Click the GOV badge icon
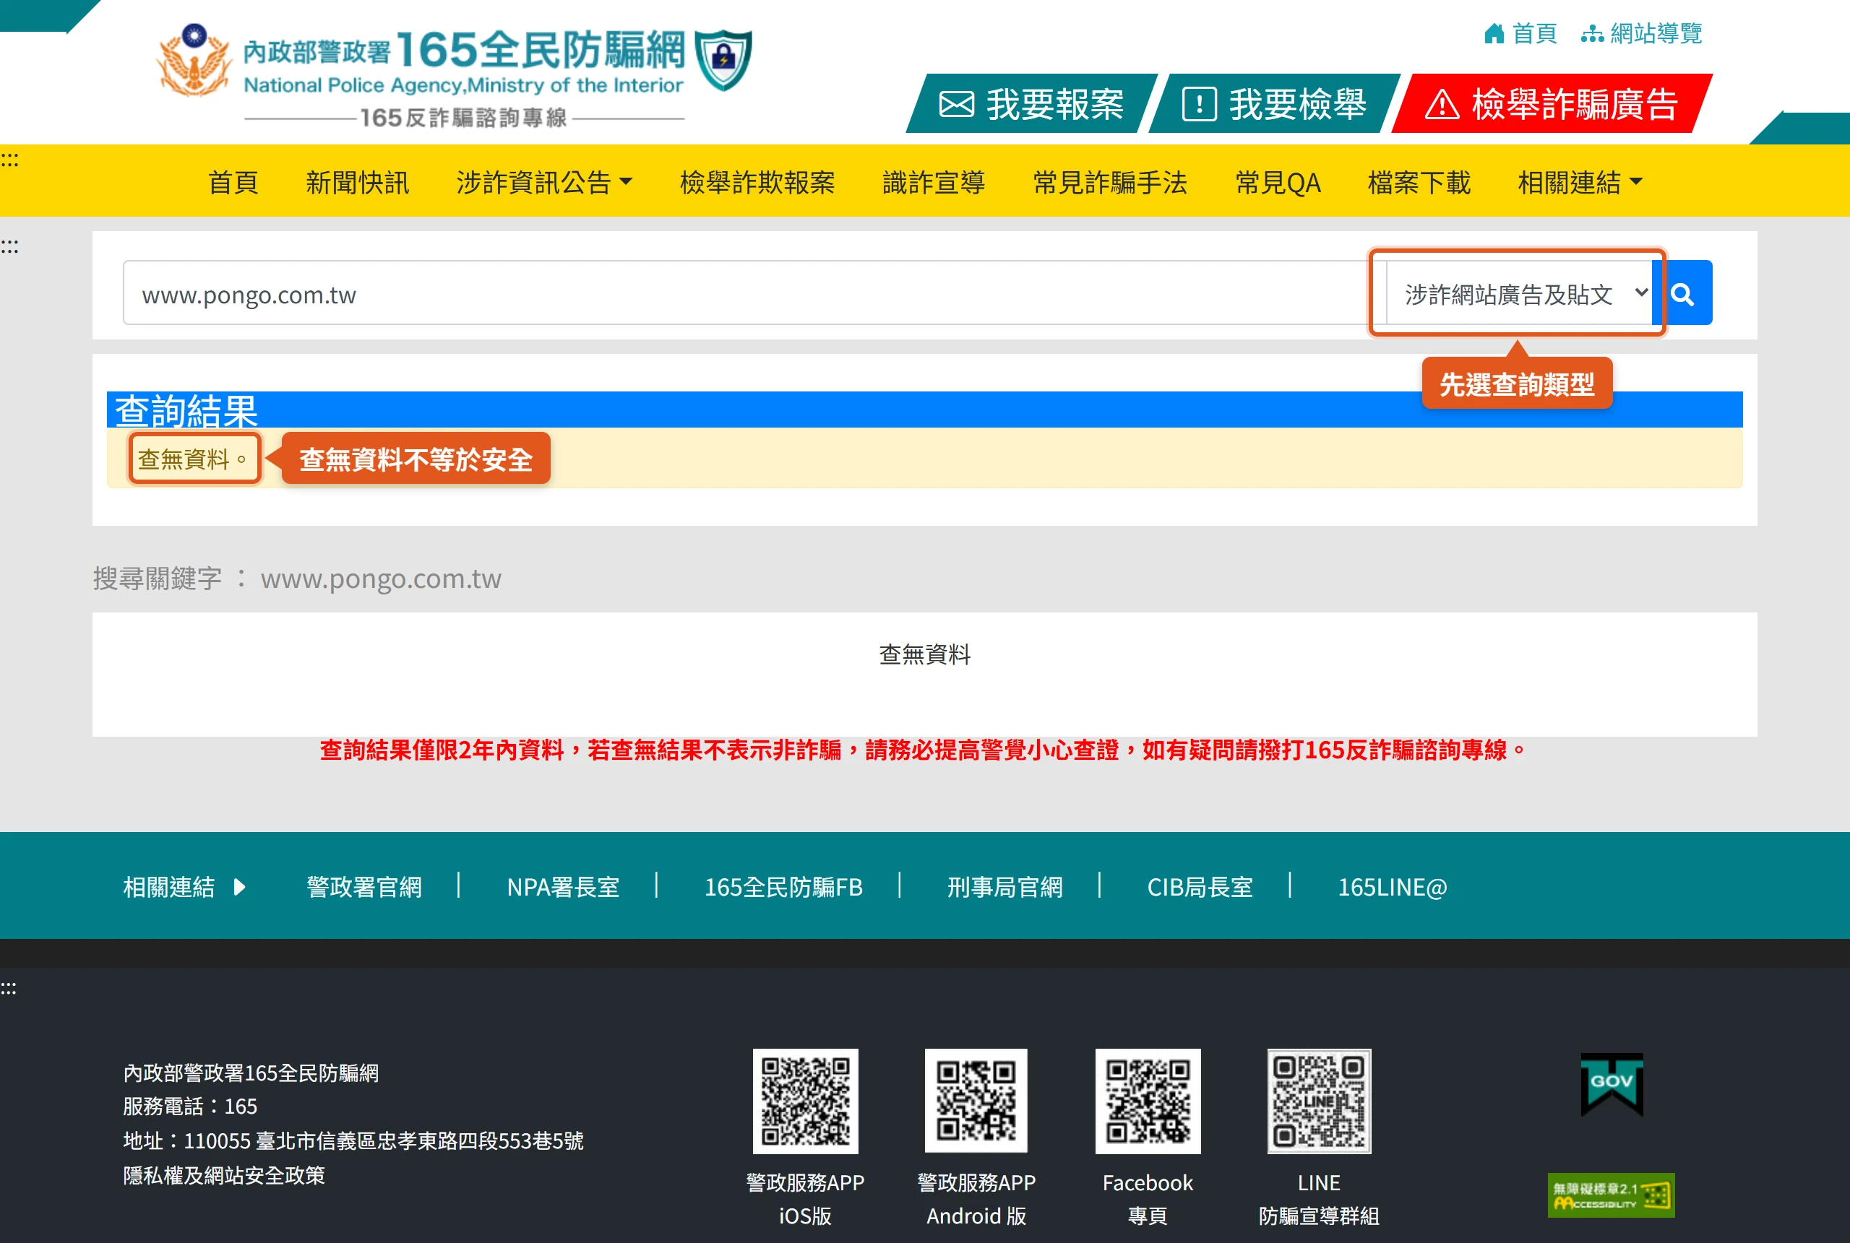 [1612, 1084]
